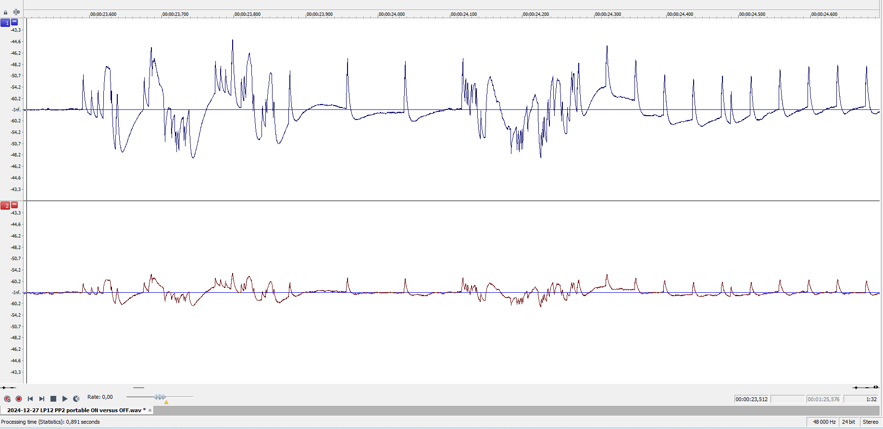Click the 48 000 Hz sample rate field
883x429 pixels.
824,422
